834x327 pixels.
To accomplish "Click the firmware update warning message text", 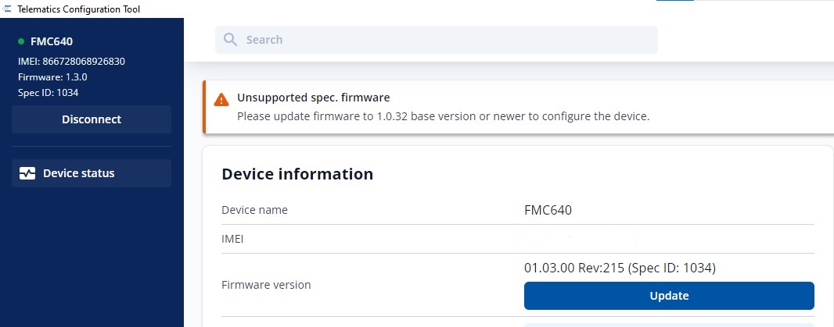I will pos(443,116).
